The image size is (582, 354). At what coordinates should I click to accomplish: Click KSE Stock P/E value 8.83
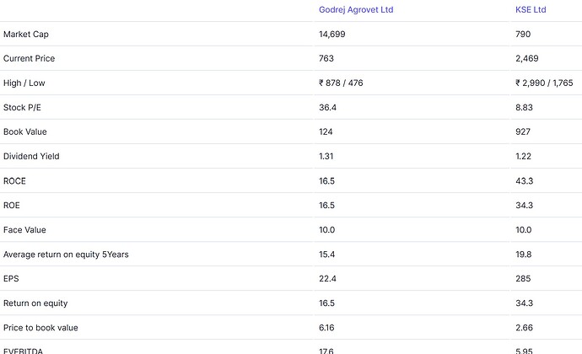click(x=524, y=108)
